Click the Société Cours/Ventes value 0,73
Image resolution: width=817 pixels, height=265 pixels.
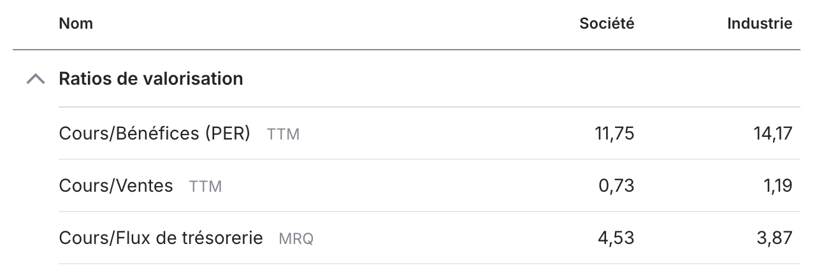coord(616,186)
